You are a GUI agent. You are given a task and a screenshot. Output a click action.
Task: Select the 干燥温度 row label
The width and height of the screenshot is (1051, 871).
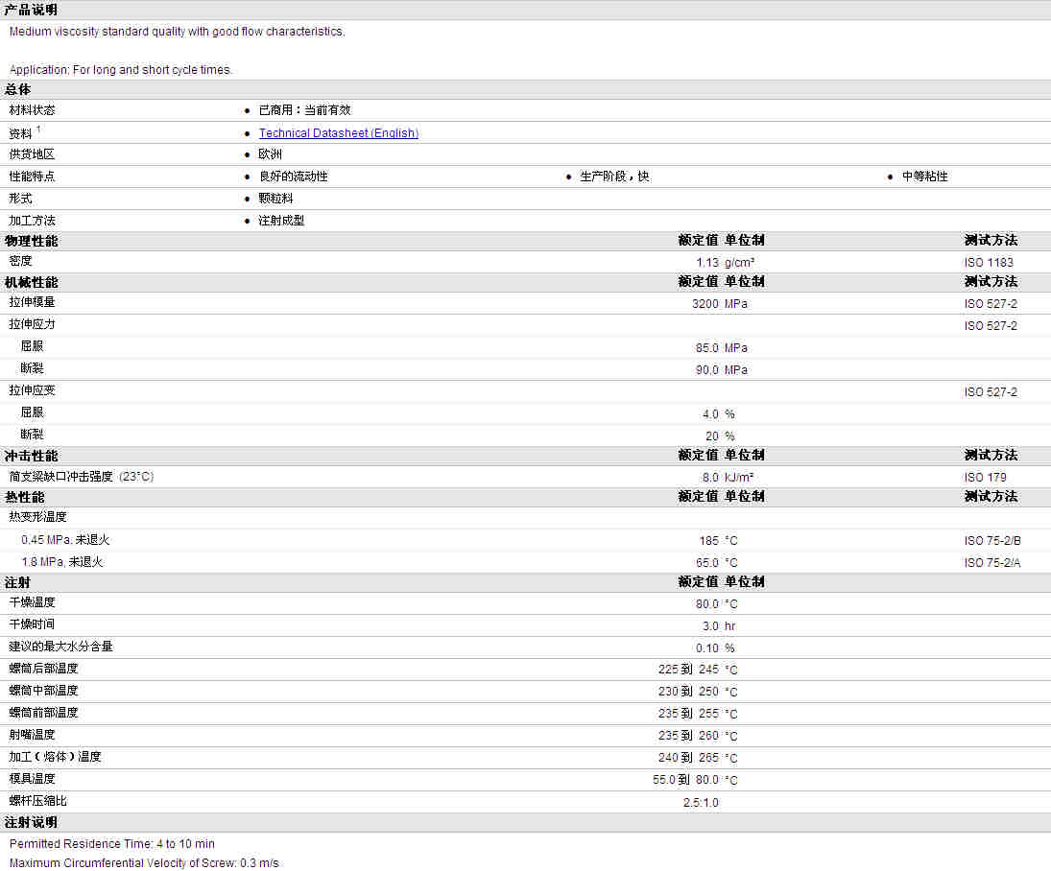point(33,603)
